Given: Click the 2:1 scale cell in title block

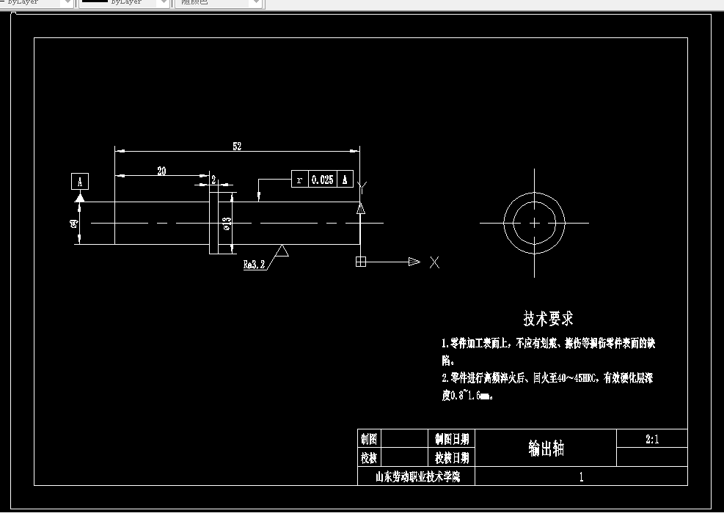Looking at the screenshot, I should (x=652, y=439).
